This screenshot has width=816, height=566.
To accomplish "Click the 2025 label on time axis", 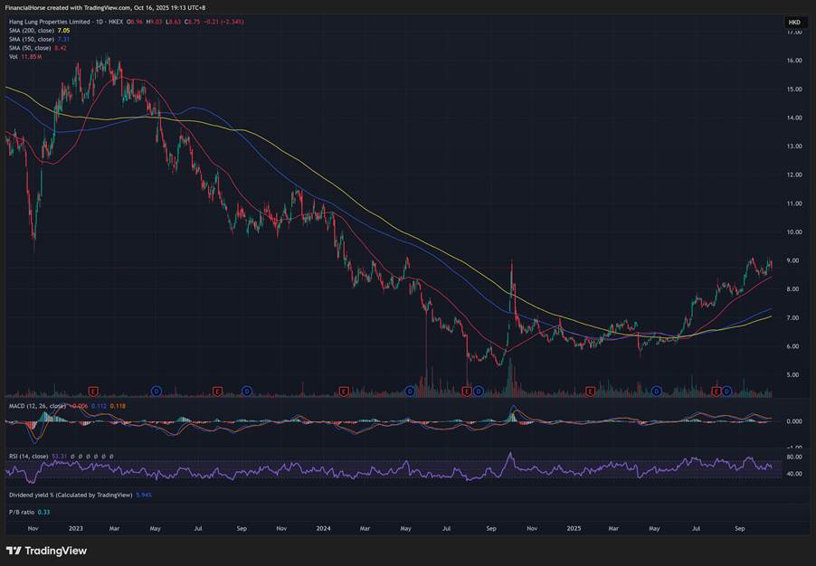I will coord(574,527).
